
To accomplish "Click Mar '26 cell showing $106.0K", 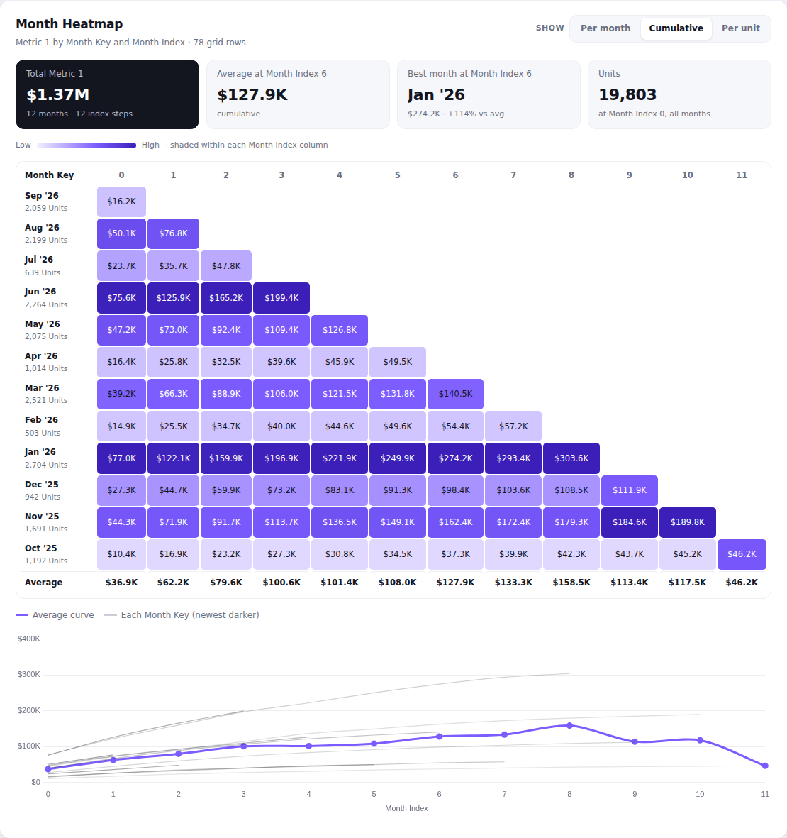I will click(x=281, y=394).
